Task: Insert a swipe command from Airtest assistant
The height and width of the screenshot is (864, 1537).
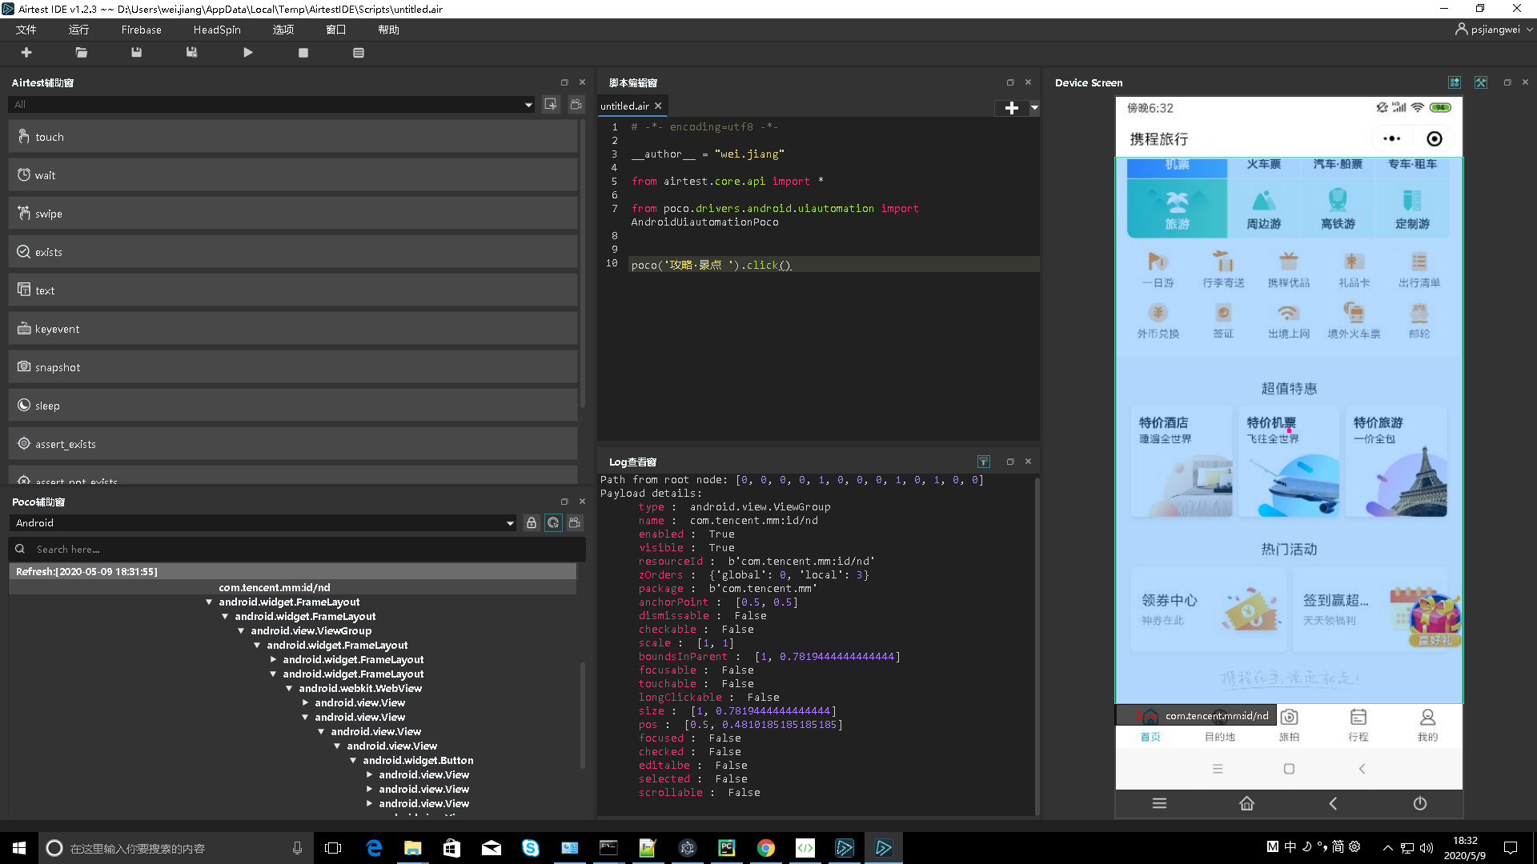Action: coord(293,214)
